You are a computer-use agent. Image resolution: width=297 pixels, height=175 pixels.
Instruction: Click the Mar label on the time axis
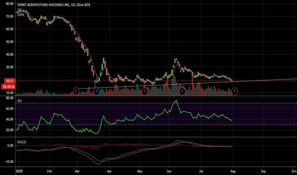tap(77, 171)
